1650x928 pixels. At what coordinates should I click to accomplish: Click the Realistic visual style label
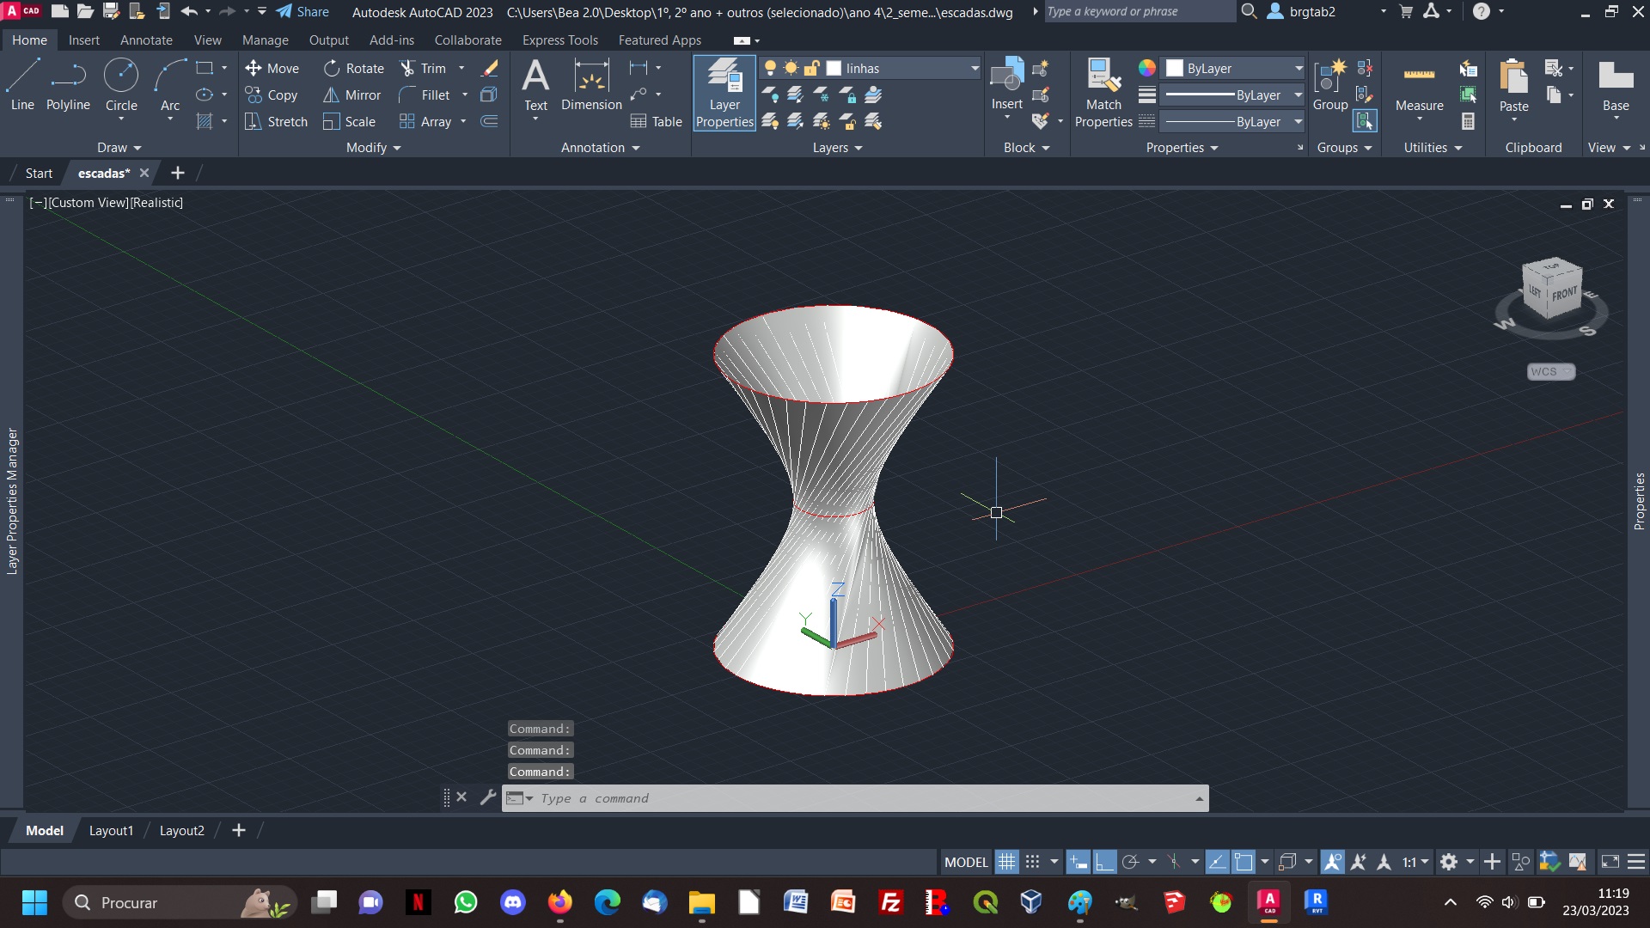click(x=156, y=203)
